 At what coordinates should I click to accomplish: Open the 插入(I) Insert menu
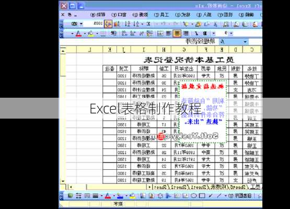pyautogui.click(x=204, y=15)
